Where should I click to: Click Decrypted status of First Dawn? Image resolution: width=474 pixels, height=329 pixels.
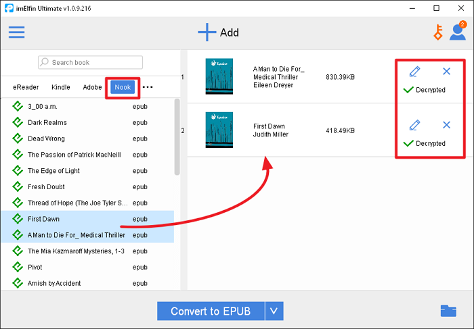425,143
